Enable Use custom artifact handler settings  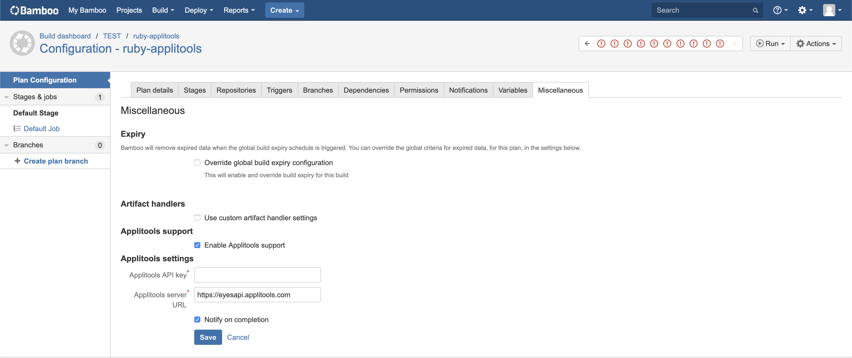(x=197, y=217)
